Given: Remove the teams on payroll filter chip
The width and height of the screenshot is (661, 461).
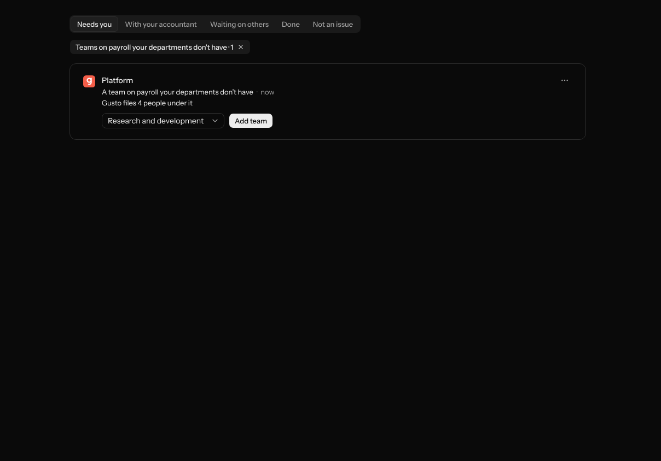Looking at the screenshot, I should coord(241,47).
